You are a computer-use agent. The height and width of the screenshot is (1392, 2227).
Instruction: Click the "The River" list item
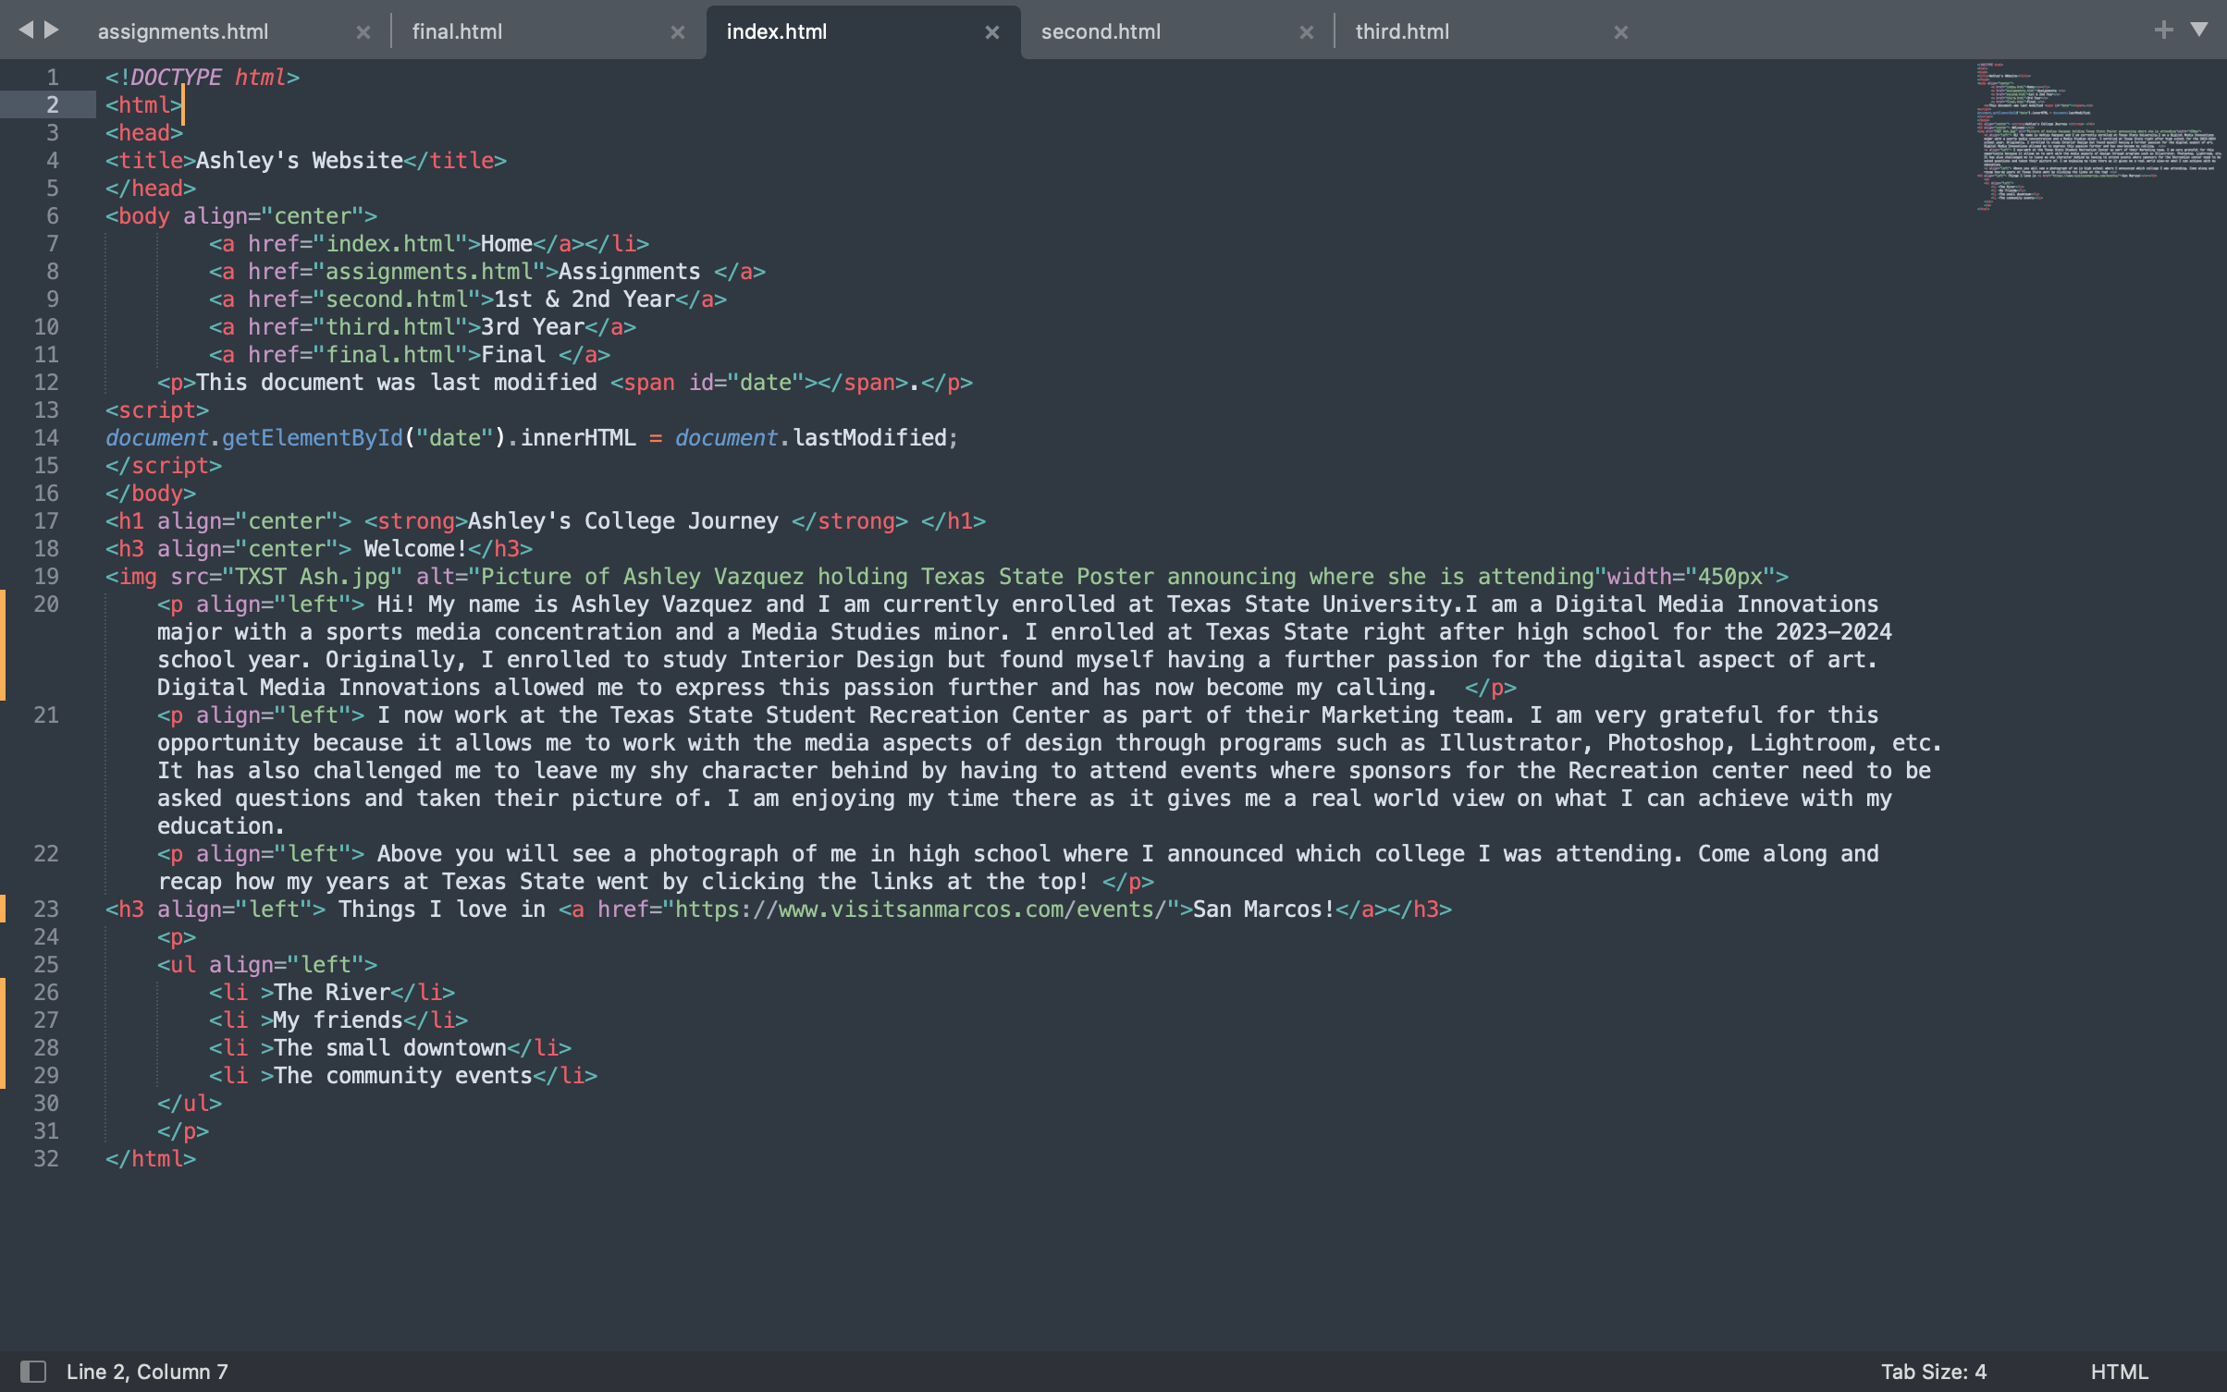pyautogui.click(x=332, y=993)
